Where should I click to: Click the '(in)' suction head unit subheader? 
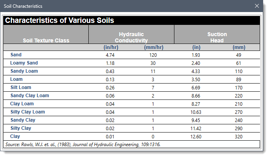[x=196, y=47]
